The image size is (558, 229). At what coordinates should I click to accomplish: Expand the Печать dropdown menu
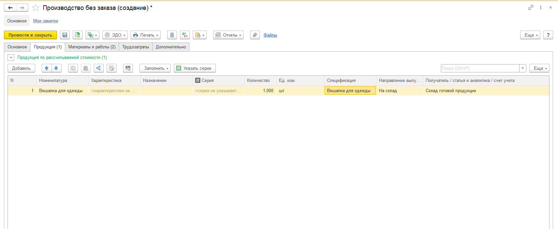coord(145,35)
